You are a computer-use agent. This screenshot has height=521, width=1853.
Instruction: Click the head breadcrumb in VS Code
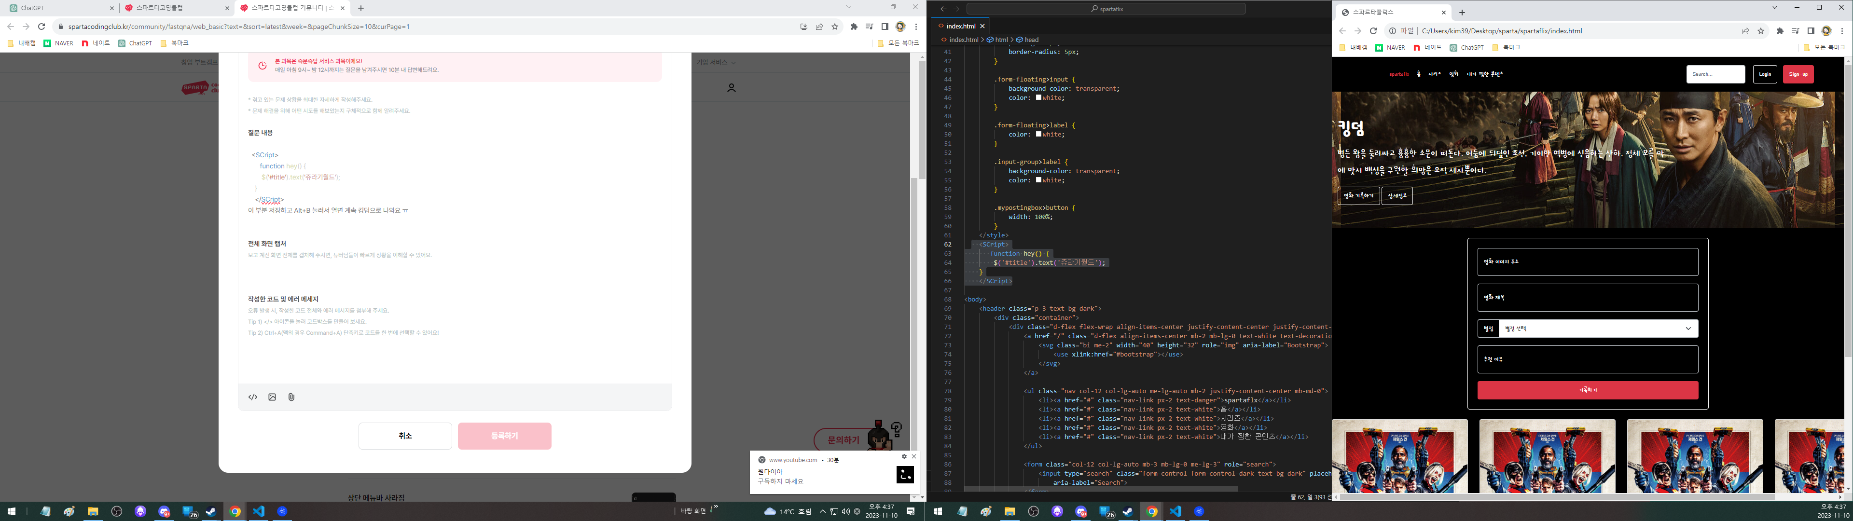(1027, 40)
